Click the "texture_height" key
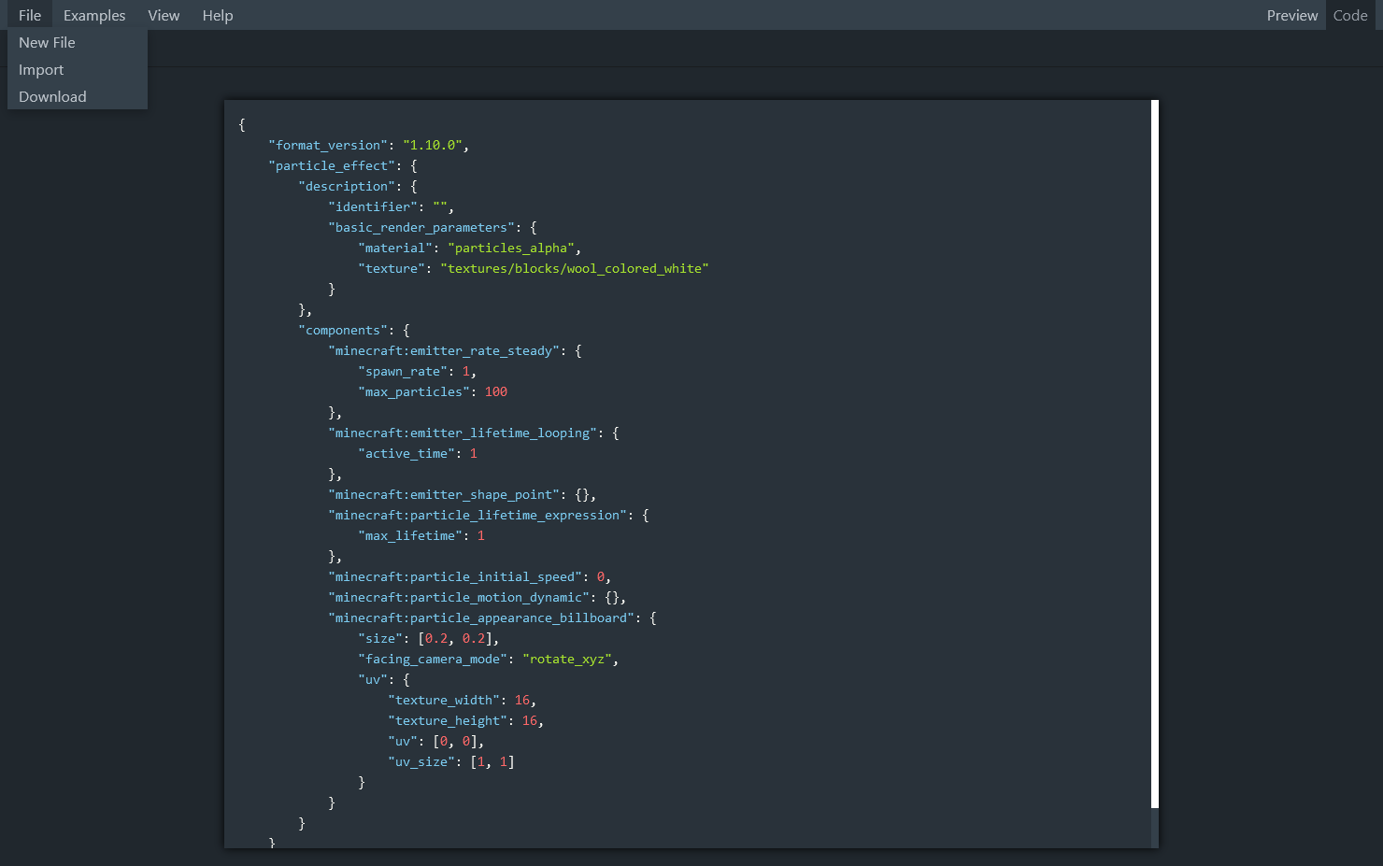This screenshot has width=1383, height=866. coord(448,720)
